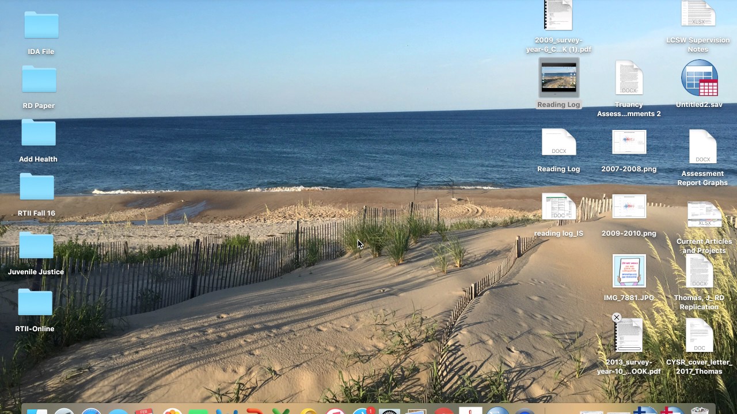Click the highlighted Reading Log beach thumbnail
Image resolution: width=737 pixels, height=414 pixels.
(x=559, y=78)
